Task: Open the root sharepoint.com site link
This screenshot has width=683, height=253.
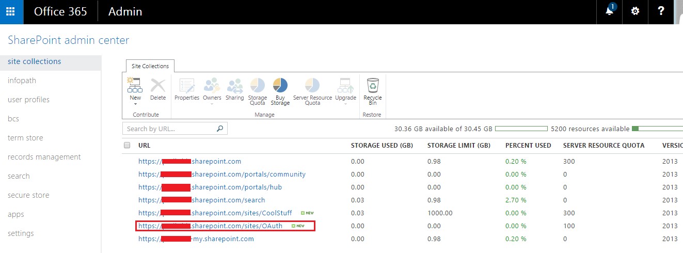Action: tap(189, 161)
